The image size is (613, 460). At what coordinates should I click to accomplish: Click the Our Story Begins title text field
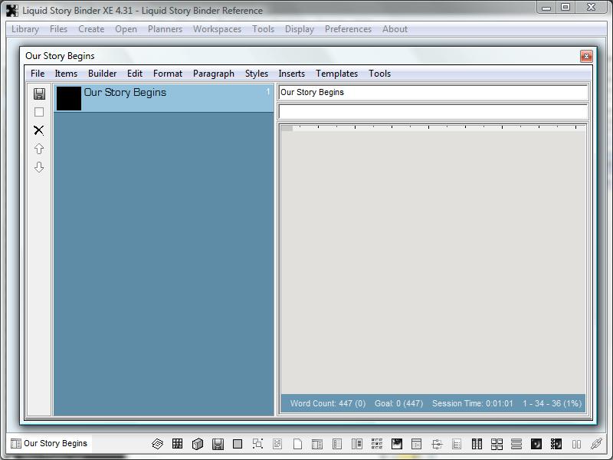[x=432, y=92]
